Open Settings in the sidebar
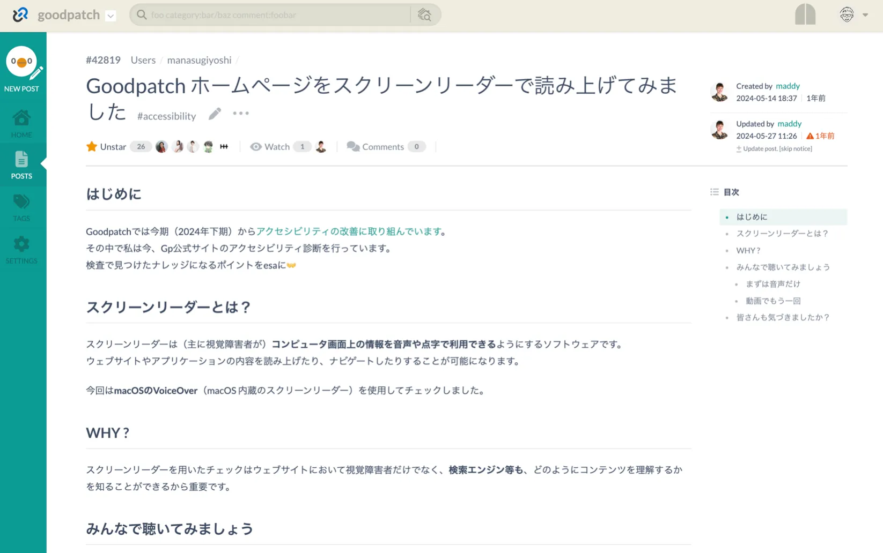Image resolution: width=883 pixels, height=553 pixels. [x=21, y=250]
